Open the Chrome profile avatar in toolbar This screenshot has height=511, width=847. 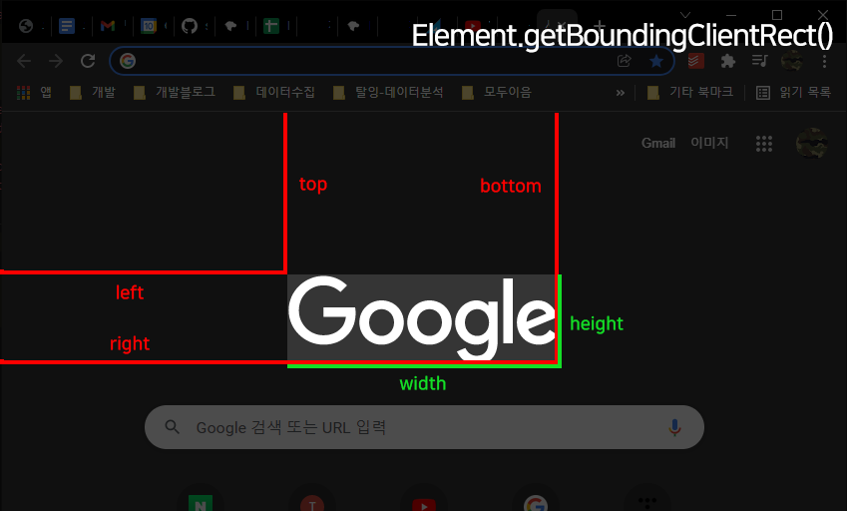coord(792,61)
